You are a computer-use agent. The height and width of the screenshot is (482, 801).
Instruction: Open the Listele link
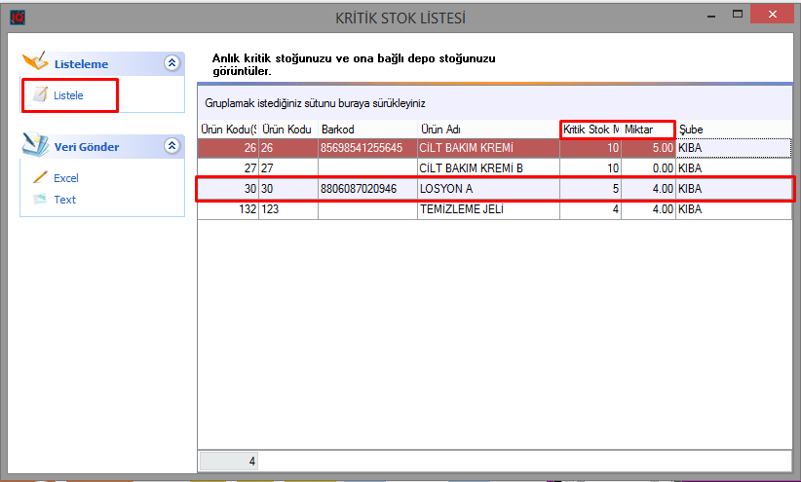point(68,95)
